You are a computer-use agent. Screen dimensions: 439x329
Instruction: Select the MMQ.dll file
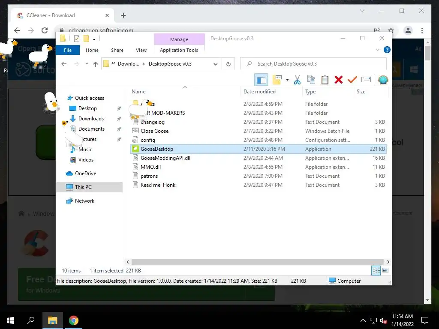[150, 167]
